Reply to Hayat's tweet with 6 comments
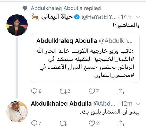The height and width of the screenshot is (131, 146). tap(34, 91)
